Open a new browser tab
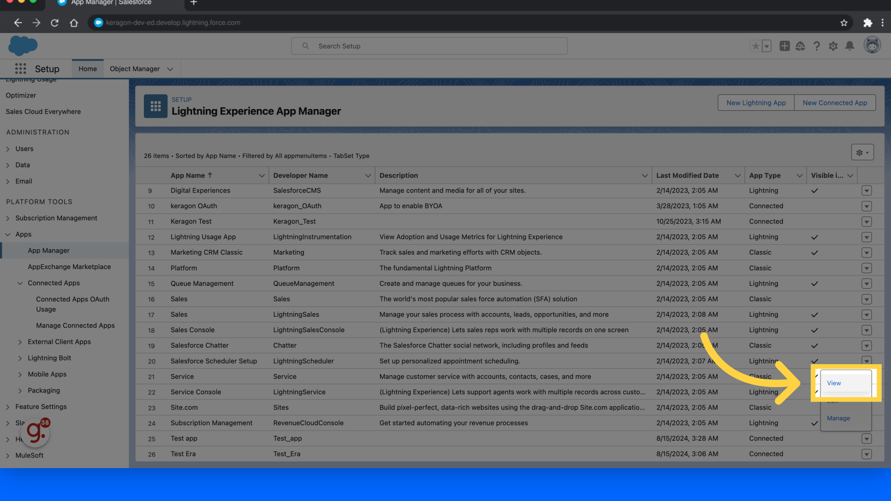This screenshot has height=501, width=891. (x=194, y=3)
